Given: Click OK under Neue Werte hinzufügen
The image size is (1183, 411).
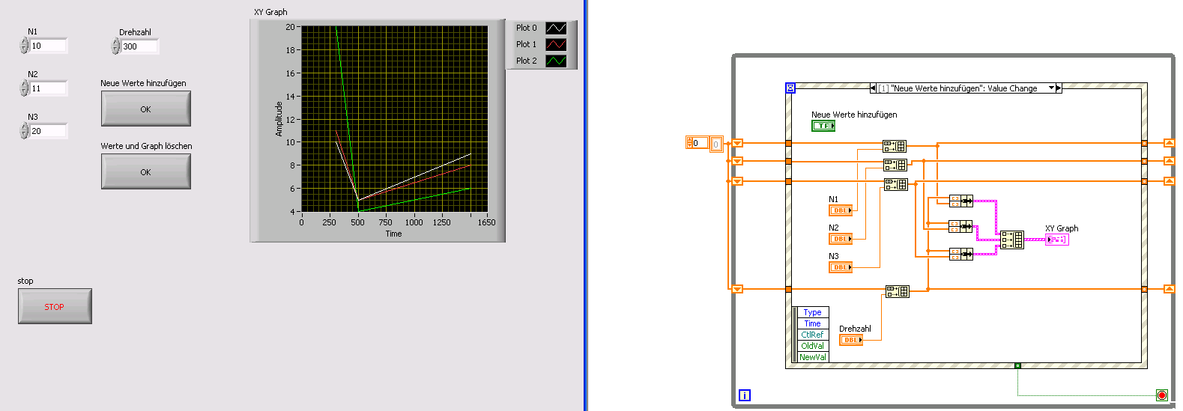Looking at the screenshot, I should [146, 109].
